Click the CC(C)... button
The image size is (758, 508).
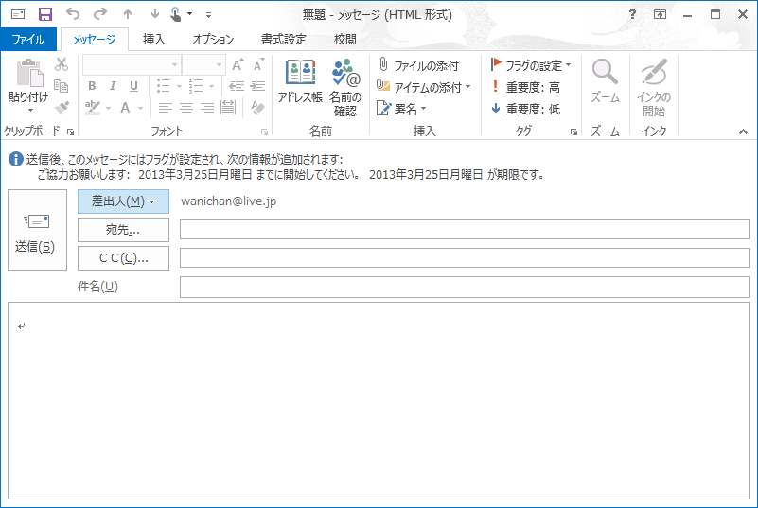[x=123, y=258]
